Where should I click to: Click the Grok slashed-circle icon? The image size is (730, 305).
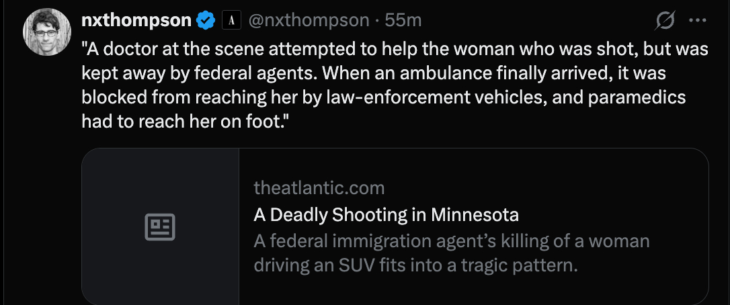(665, 21)
